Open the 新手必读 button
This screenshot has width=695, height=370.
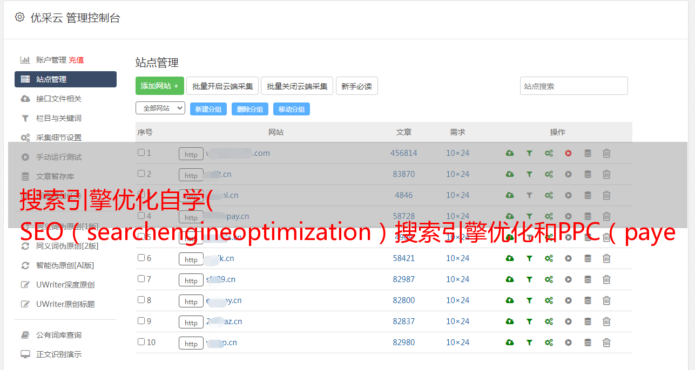tap(357, 86)
